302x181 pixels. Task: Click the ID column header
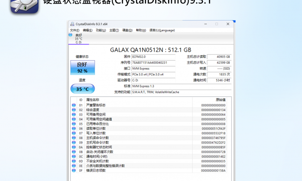81,100
